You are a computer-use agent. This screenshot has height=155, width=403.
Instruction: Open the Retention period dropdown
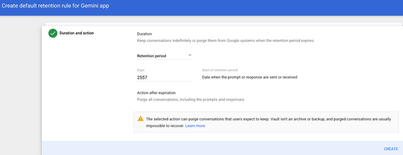pyautogui.click(x=165, y=56)
